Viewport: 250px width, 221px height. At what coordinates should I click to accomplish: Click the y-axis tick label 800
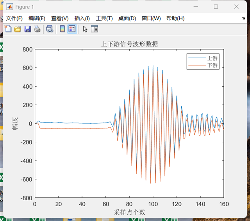click(x=27, y=50)
